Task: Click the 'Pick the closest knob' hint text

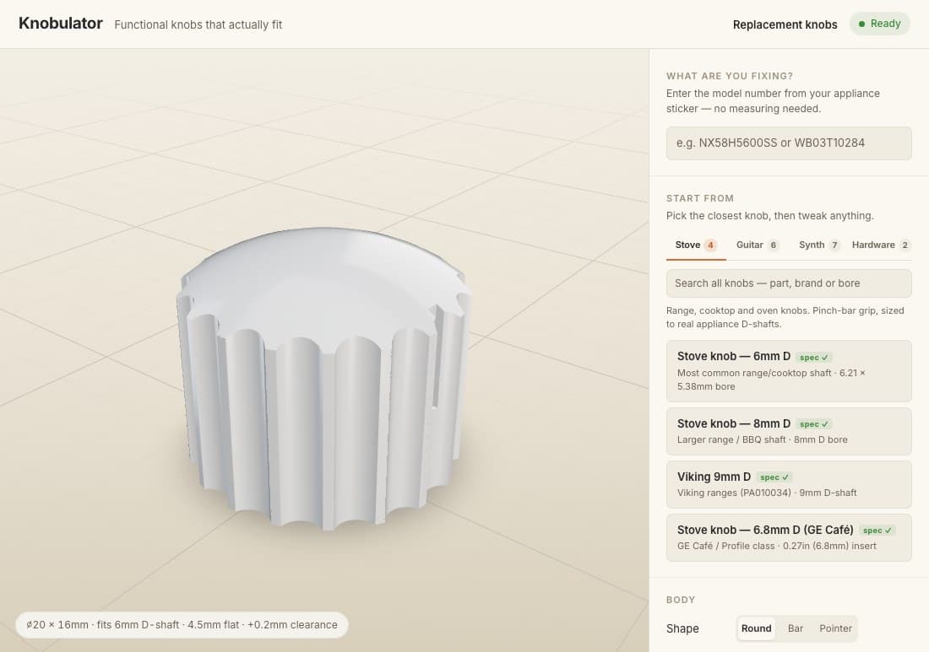Action: point(769,216)
